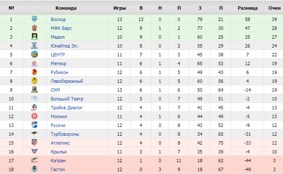Click the Разница column header
This screenshot has height=174, width=283.
click(248, 8)
